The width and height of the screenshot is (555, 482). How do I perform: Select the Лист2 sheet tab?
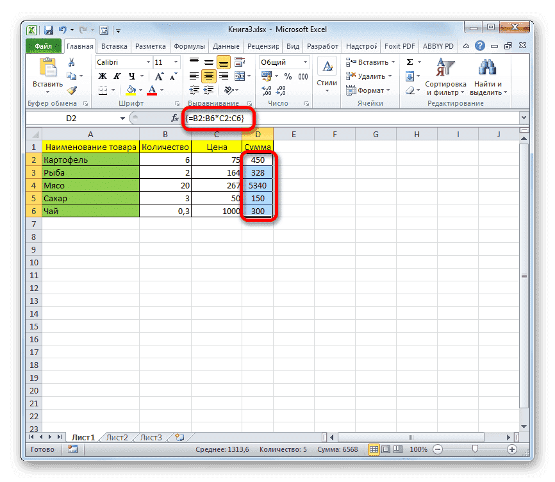click(117, 436)
